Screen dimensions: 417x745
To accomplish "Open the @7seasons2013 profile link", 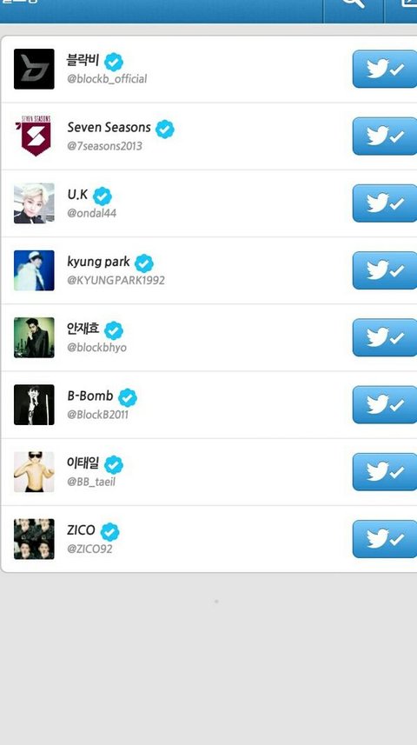I will 104,146.
